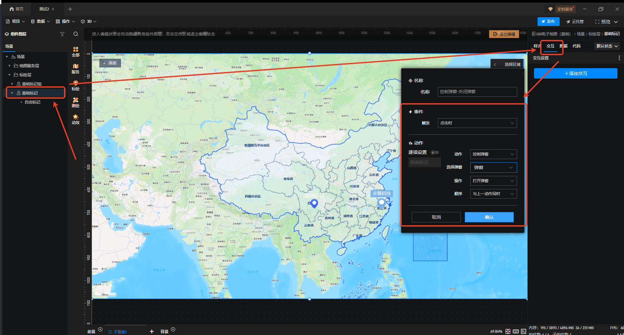Open the 交互设置 three-dot more menu

[x=619, y=58]
